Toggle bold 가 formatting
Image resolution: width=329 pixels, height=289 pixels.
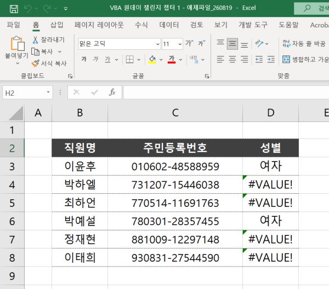point(84,59)
